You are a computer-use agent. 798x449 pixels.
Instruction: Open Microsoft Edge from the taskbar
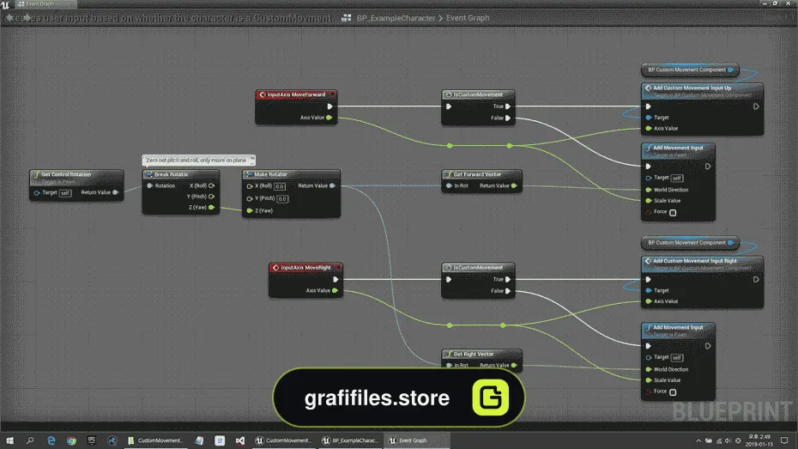pyautogui.click(x=51, y=440)
